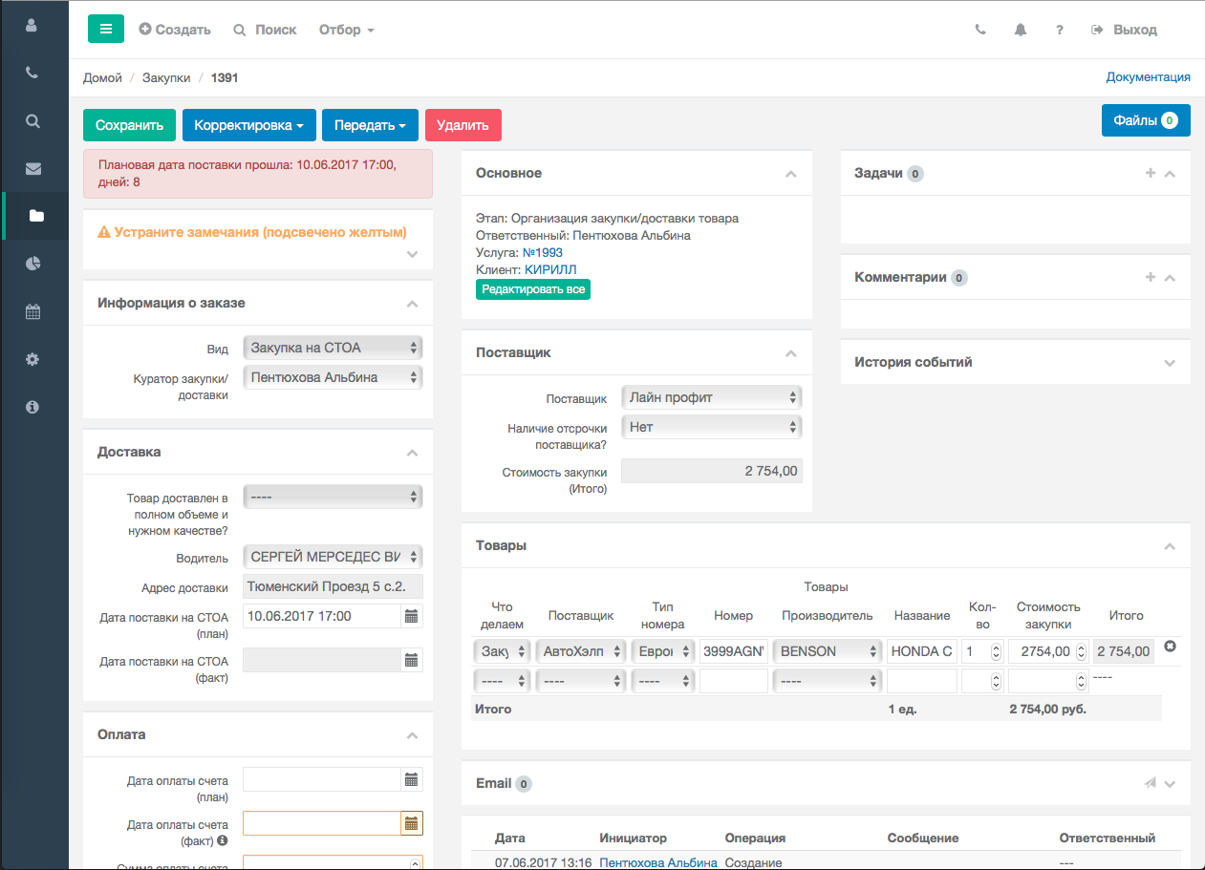Click the red Удалить button
Screen dimensions: 1205x870
pyautogui.click(x=463, y=125)
